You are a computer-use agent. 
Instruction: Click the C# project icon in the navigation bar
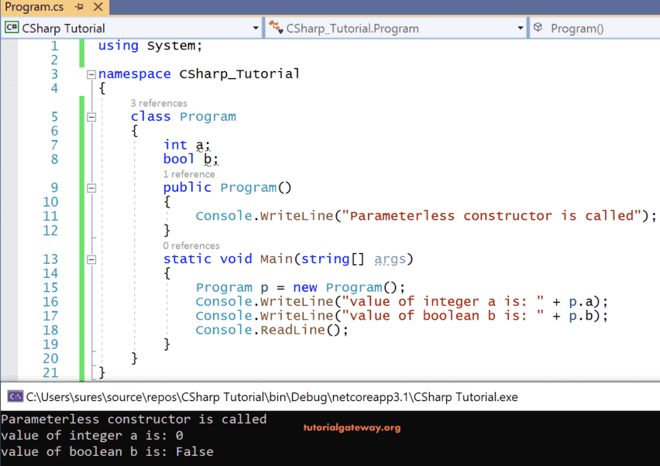(13, 26)
